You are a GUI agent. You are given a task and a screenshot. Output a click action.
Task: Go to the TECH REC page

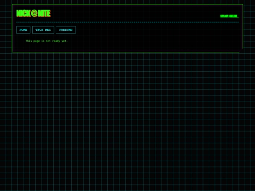point(43,30)
